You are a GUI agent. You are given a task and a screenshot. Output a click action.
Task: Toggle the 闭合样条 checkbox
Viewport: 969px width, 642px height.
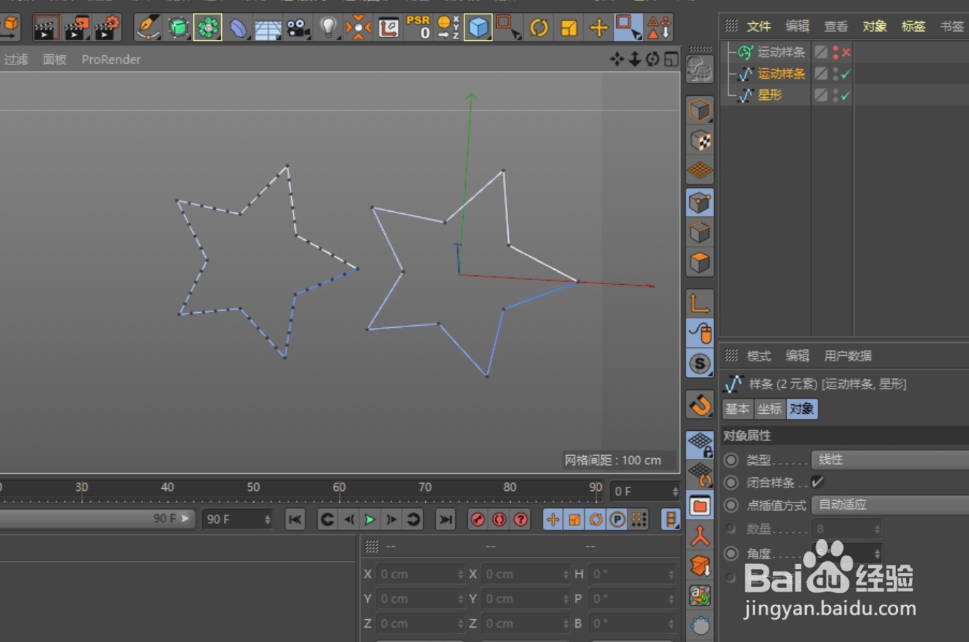pos(817,482)
